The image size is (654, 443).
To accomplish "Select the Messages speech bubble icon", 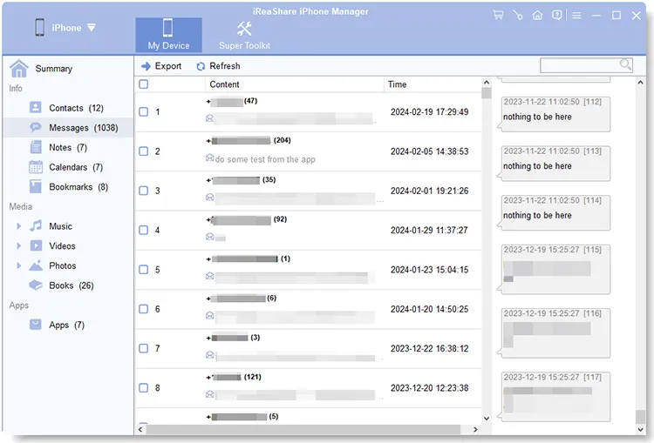I will pos(36,127).
